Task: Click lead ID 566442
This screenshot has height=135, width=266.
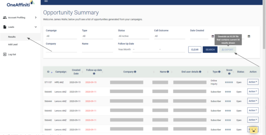Action: (x=48, y=120)
